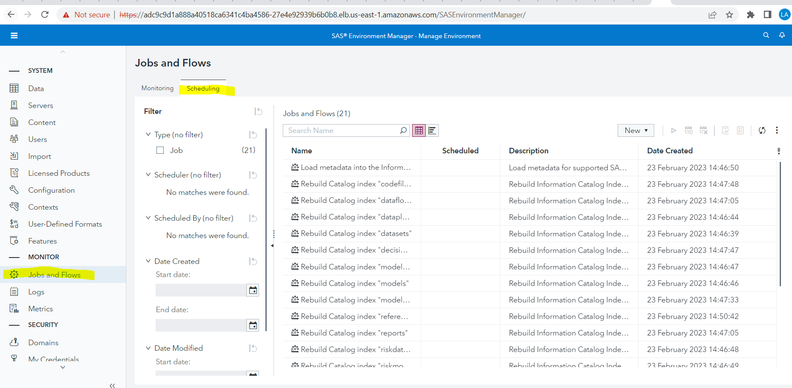Open the Data page from the sidebar
This screenshot has height=388, width=792.
click(36, 88)
